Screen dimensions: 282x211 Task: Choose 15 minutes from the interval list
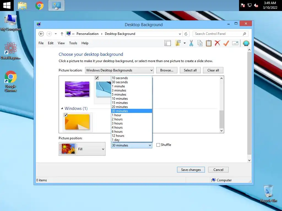coord(132,103)
